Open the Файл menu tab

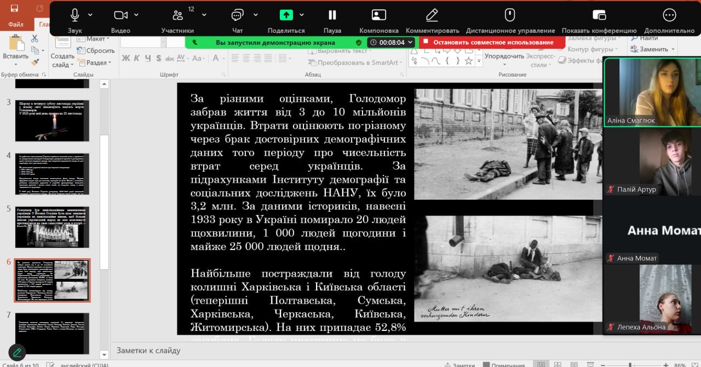coord(16,24)
